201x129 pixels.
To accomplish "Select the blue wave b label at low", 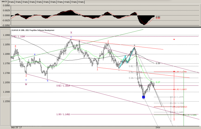I will 48,80.
